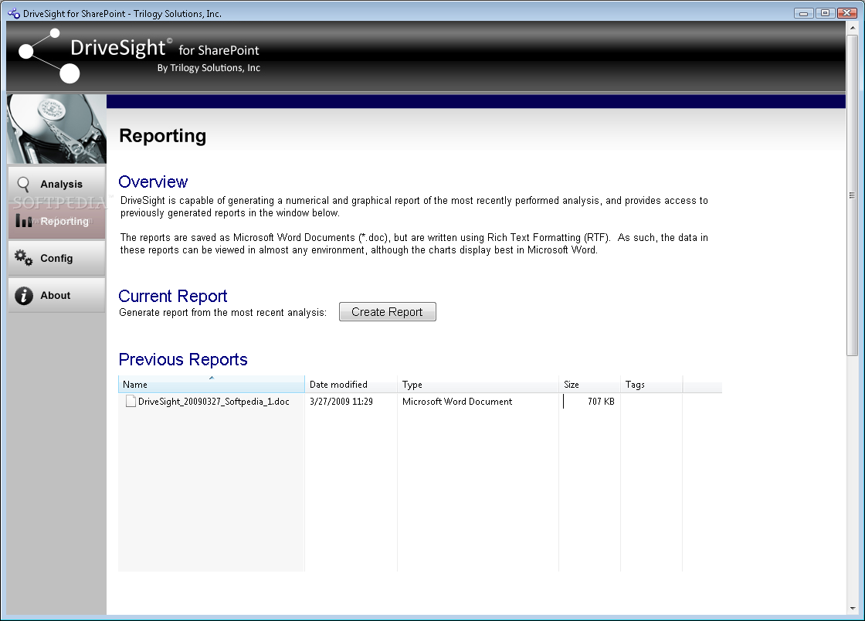Switch to the Analysis tab label

tap(61, 184)
